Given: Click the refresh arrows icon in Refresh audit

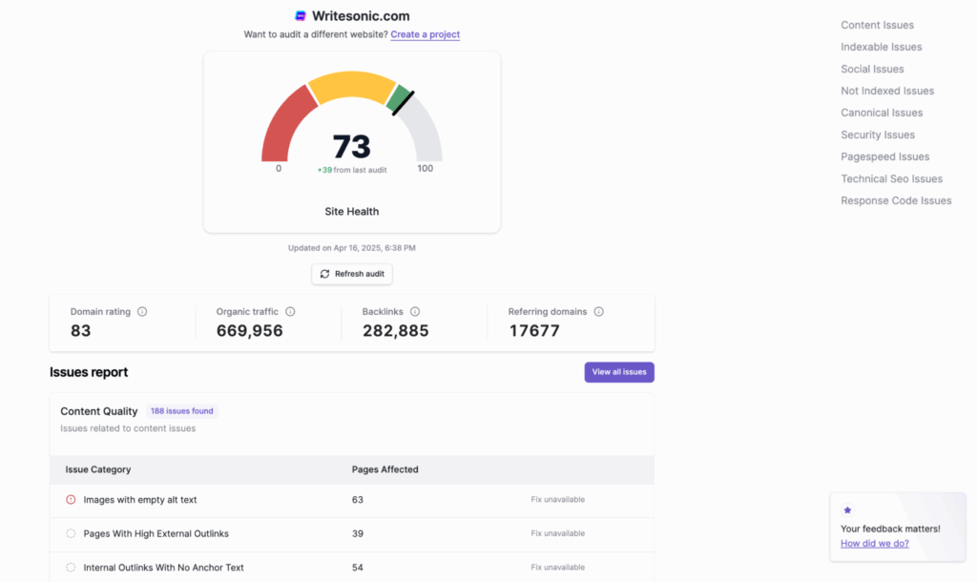Looking at the screenshot, I should tap(324, 274).
